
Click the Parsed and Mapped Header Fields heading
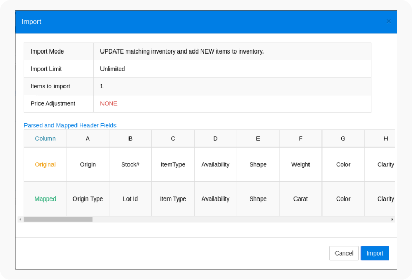pos(70,125)
